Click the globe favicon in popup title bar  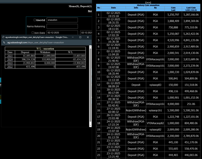[x=3, y=37]
